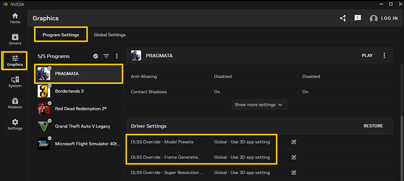Open the Home section in sidebar
Screen dimensions: 404x181
click(x=15, y=19)
